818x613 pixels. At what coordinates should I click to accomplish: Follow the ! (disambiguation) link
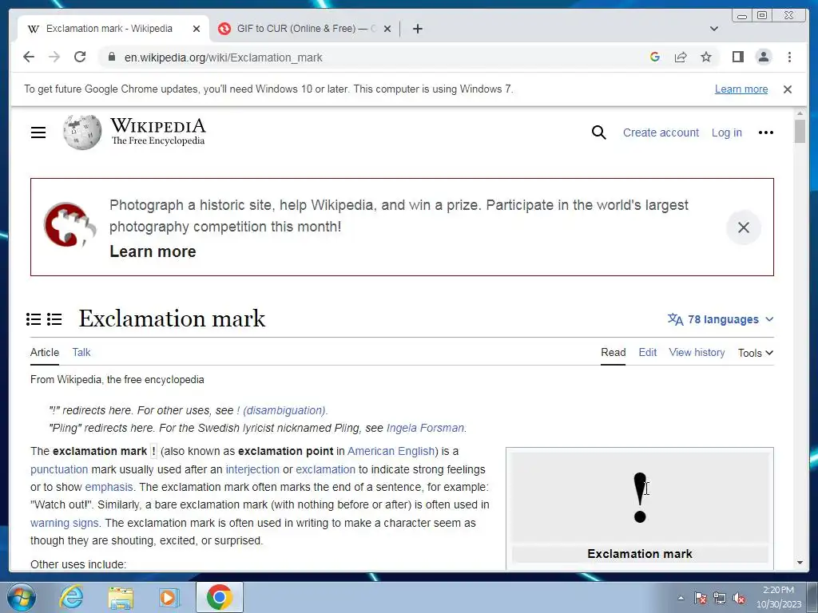tap(281, 410)
